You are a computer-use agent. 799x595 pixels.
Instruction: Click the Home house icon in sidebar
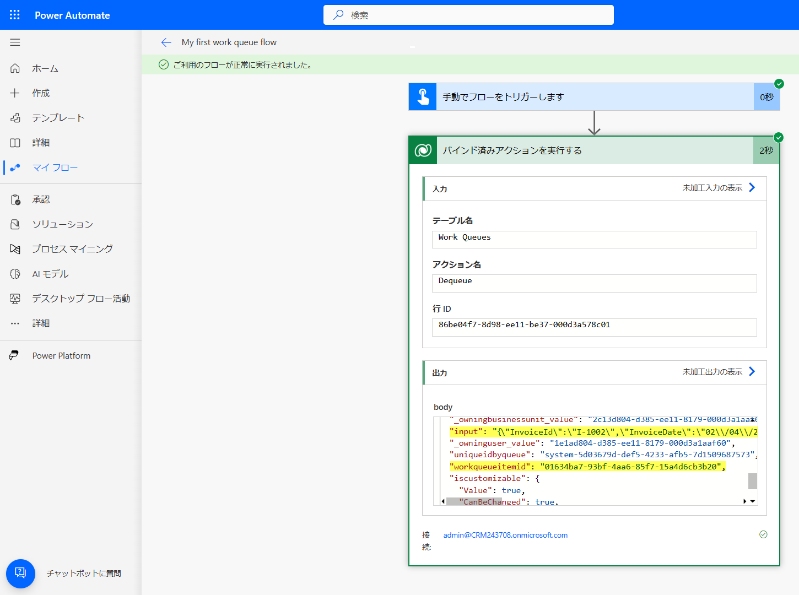click(x=15, y=68)
